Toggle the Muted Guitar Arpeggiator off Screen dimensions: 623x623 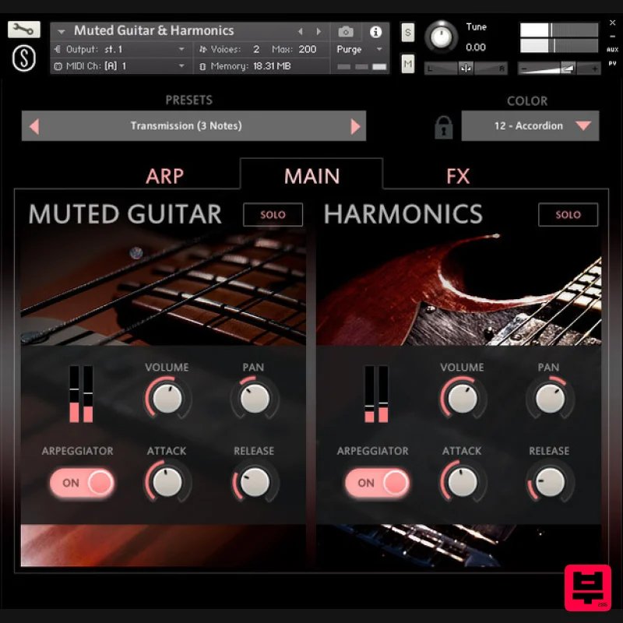(x=81, y=483)
